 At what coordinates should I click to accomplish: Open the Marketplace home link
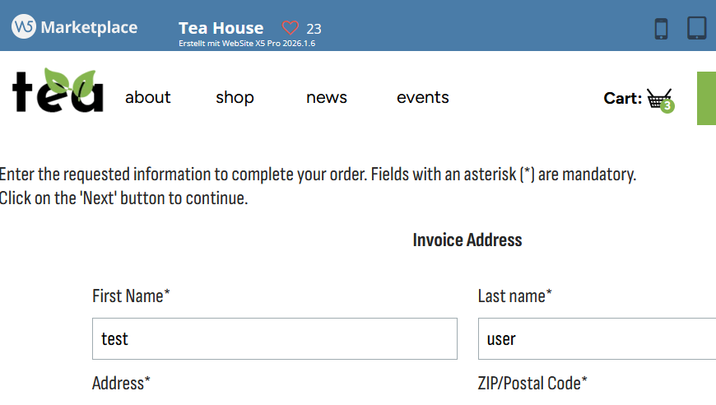pyautogui.click(x=89, y=27)
